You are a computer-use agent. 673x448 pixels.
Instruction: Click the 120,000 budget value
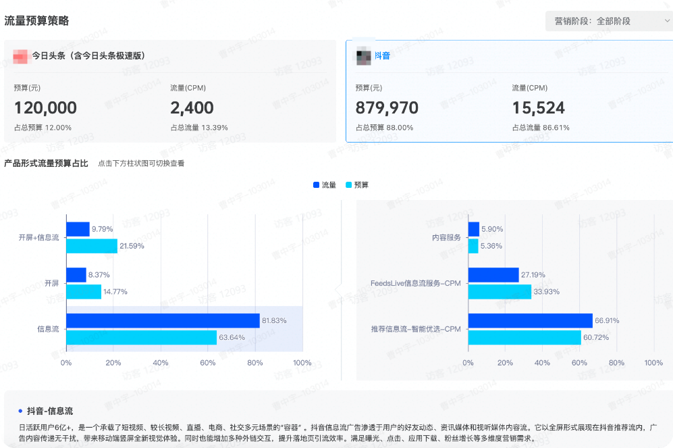point(45,108)
